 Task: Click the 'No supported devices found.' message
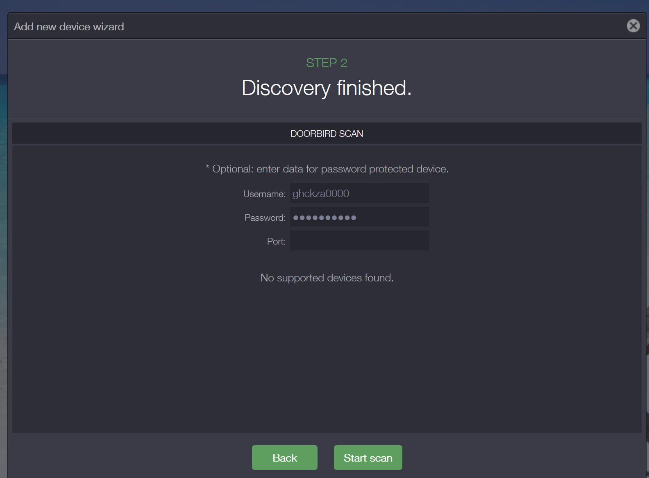click(x=327, y=278)
